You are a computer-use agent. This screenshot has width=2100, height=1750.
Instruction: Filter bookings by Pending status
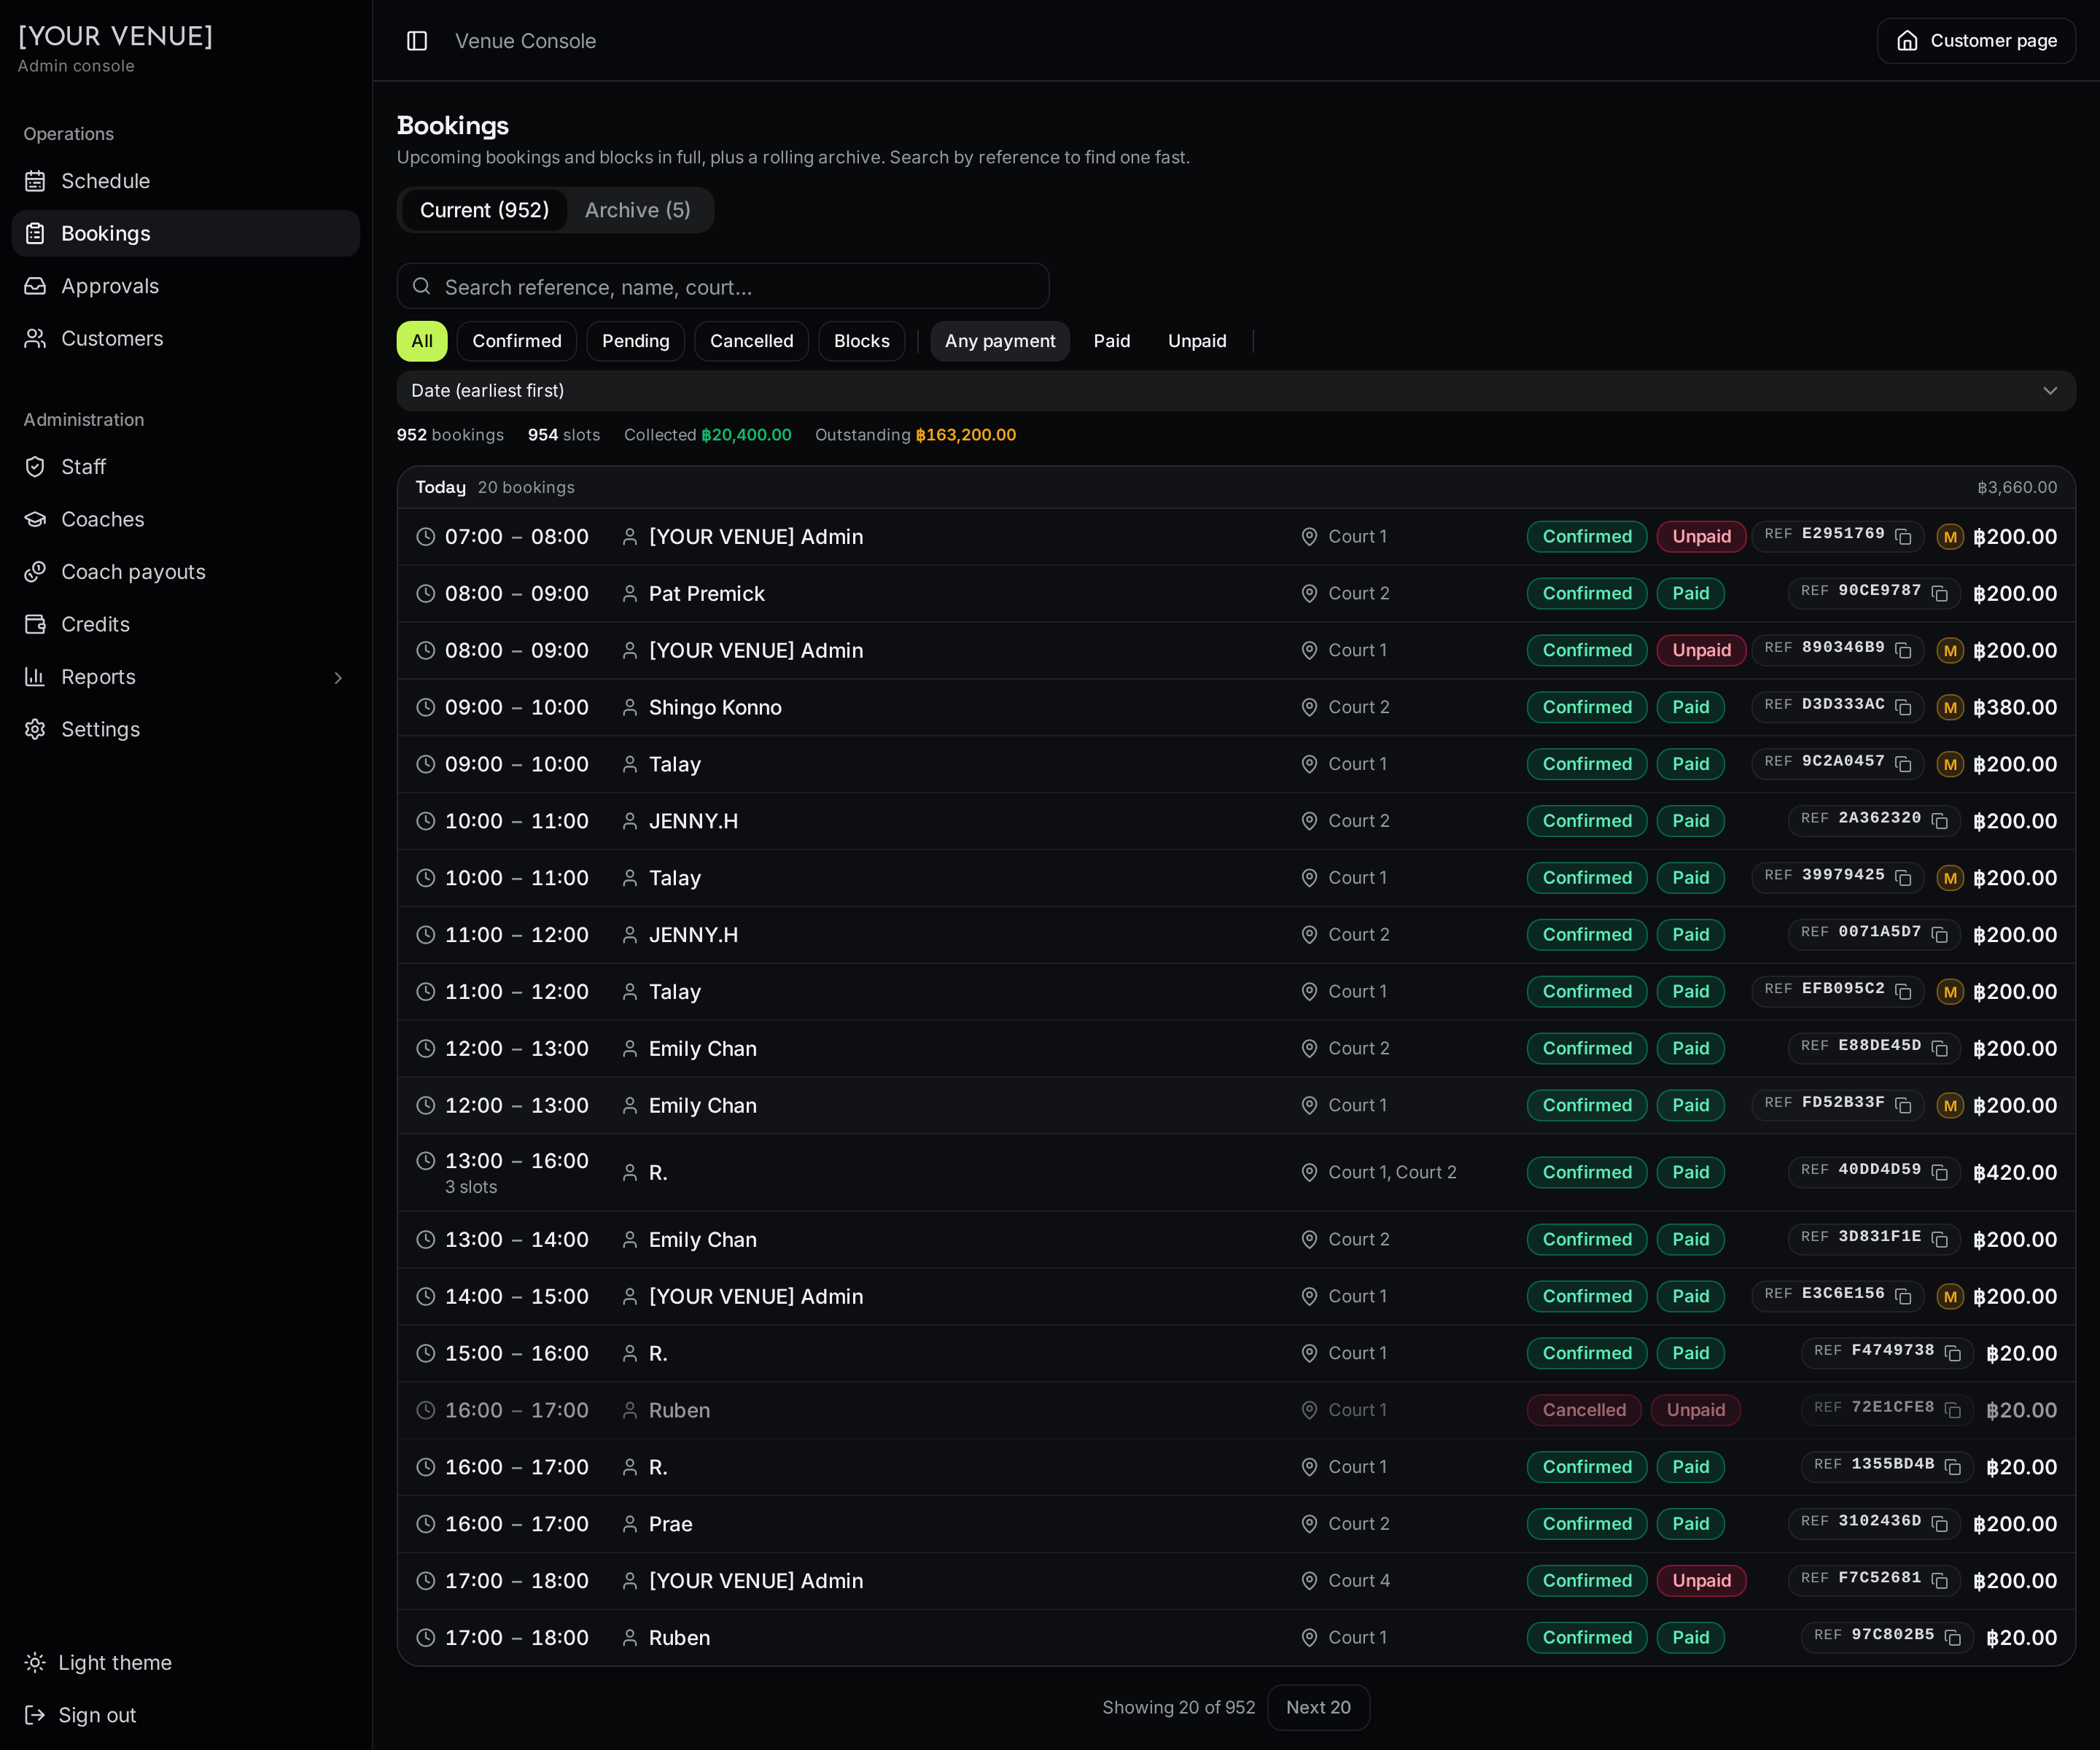pos(635,341)
